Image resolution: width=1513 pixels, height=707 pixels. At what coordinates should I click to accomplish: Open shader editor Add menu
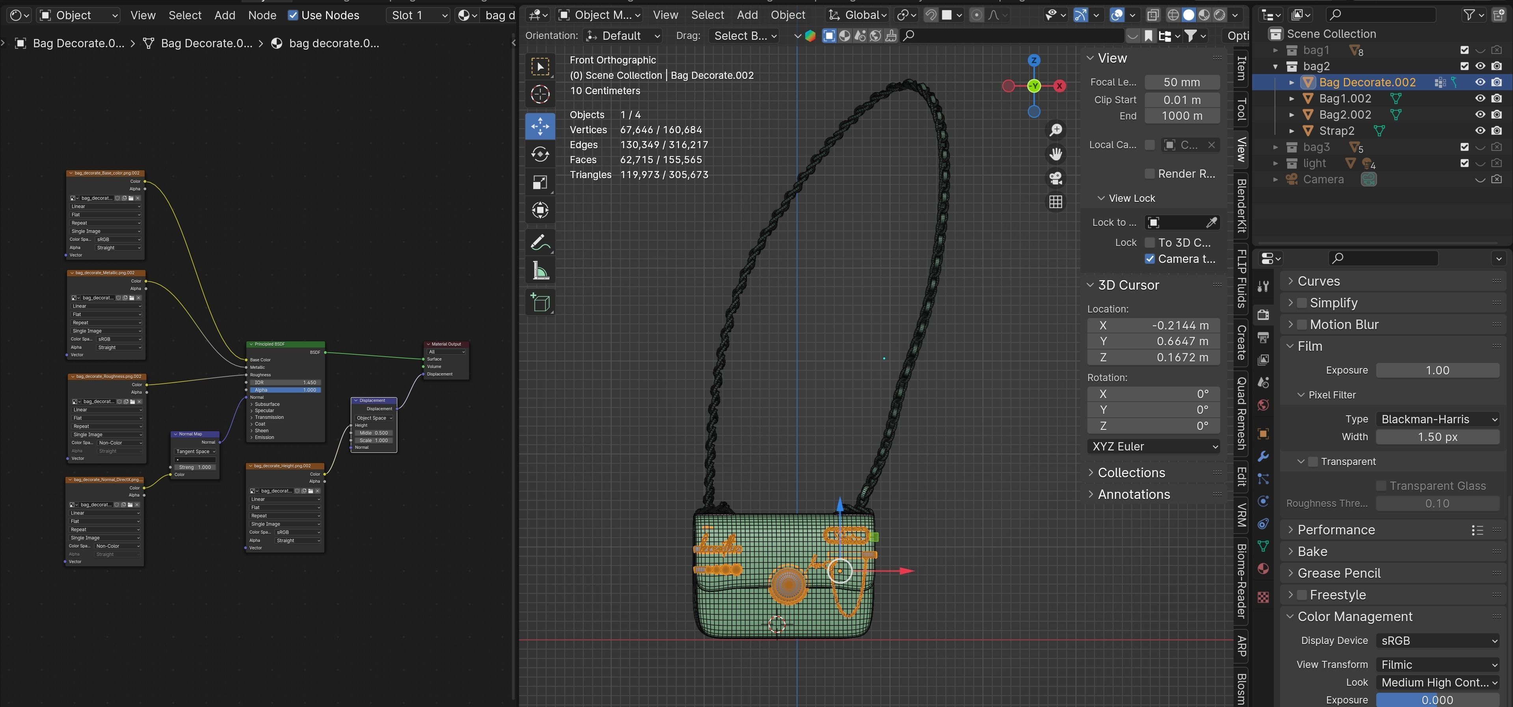(x=224, y=15)
